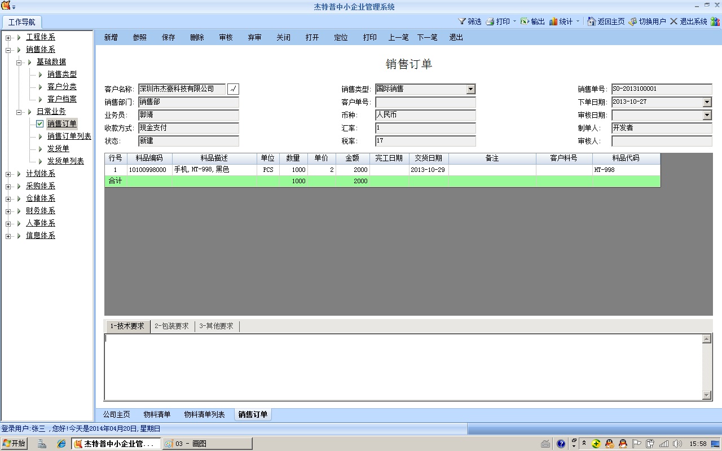Click the 弃审 toolbar button
The height and width of the screenshot is (451, 722).
pos(255,37)
